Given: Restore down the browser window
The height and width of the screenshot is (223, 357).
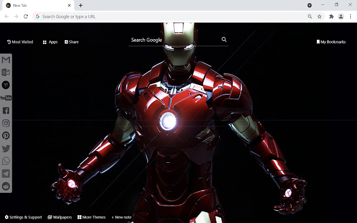Looking at the screenshot, I should click(336, 5).
